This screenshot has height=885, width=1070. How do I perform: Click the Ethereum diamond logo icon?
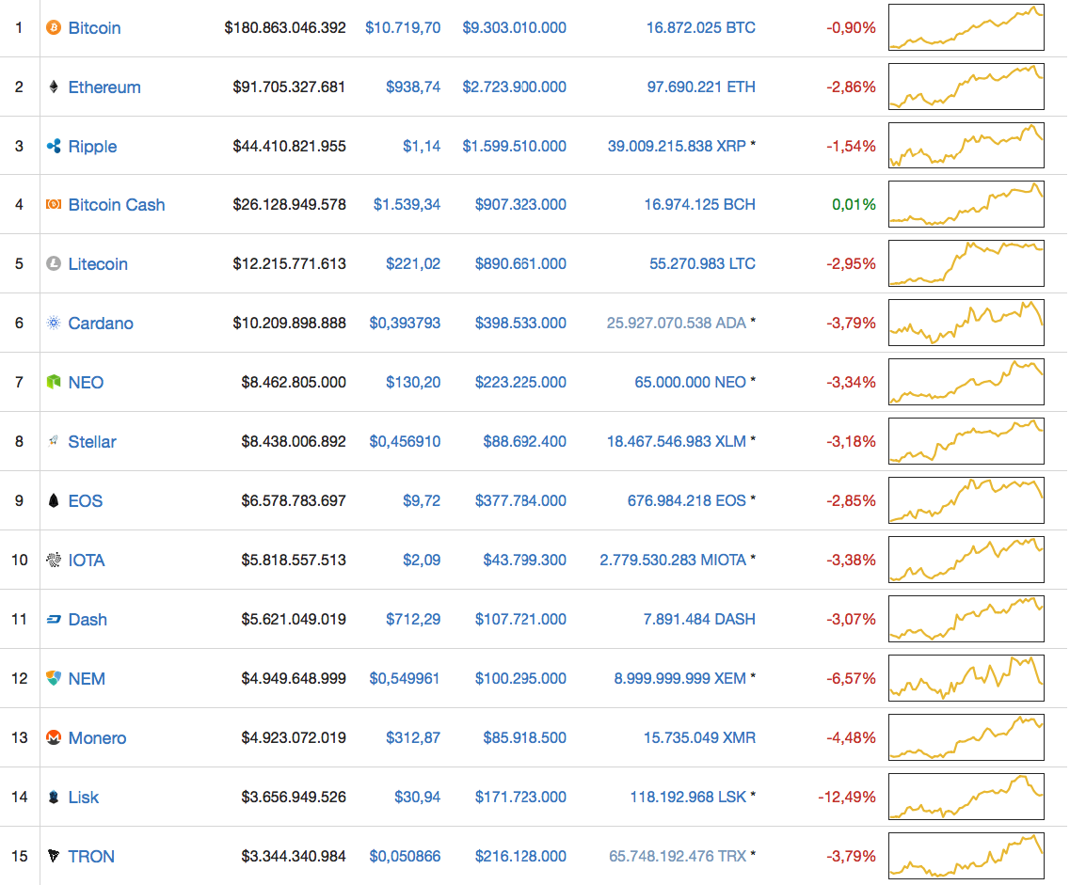point(54,87)
